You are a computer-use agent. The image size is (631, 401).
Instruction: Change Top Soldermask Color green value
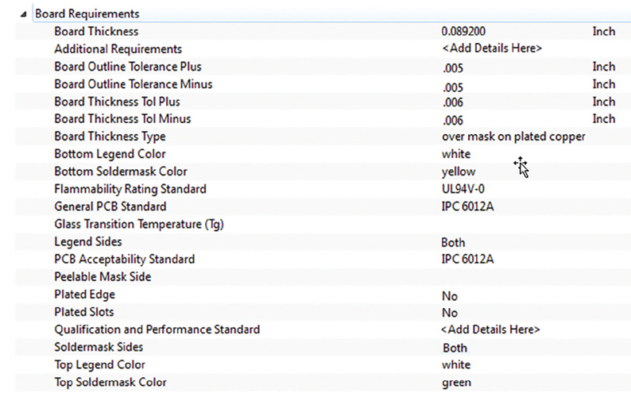456,383
